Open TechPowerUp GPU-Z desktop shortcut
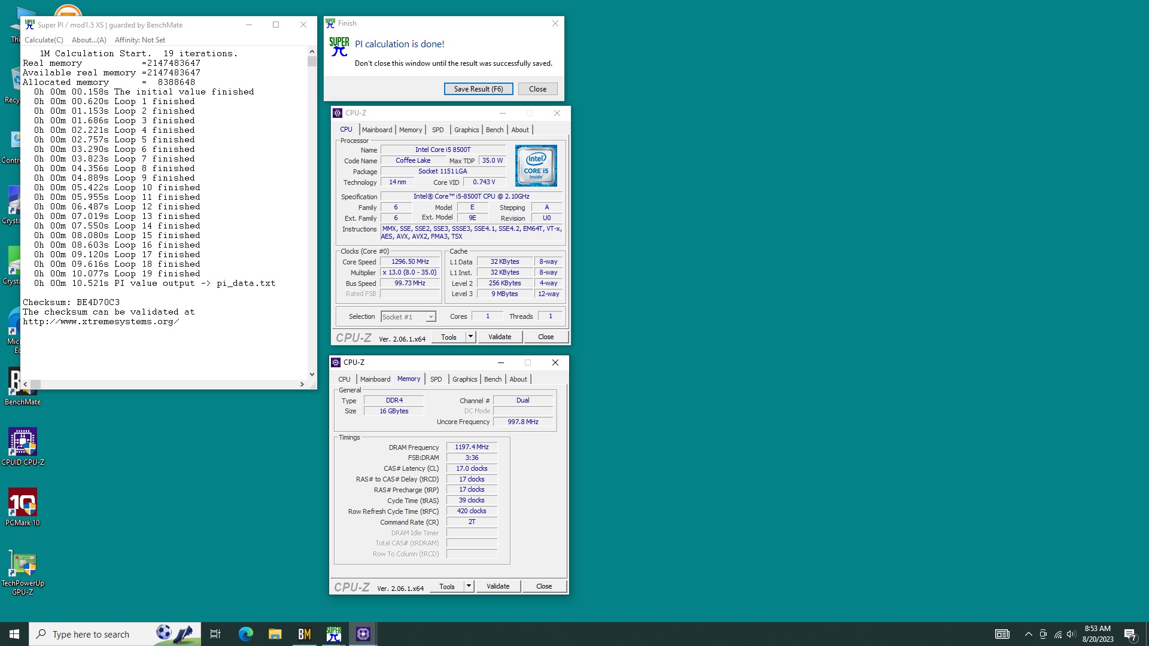This screenshot has height=646, width=1149. pos(23,571)
